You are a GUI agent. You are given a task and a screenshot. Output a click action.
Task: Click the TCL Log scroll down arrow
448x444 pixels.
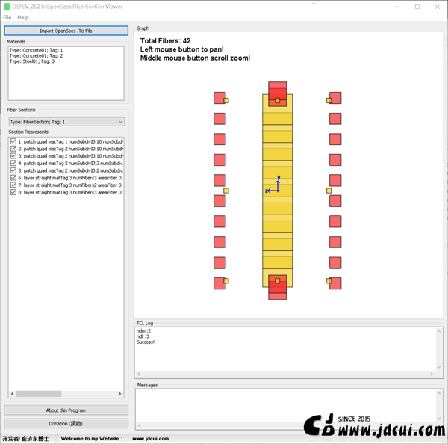click(x=438, y=367)
